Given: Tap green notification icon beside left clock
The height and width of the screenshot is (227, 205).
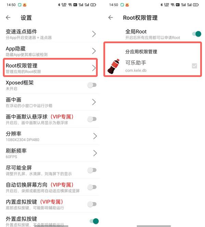Looking at the screenshot, I should point(19,5).
